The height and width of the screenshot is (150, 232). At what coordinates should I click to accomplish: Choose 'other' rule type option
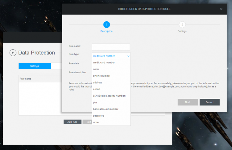click(x=111, y=122)
